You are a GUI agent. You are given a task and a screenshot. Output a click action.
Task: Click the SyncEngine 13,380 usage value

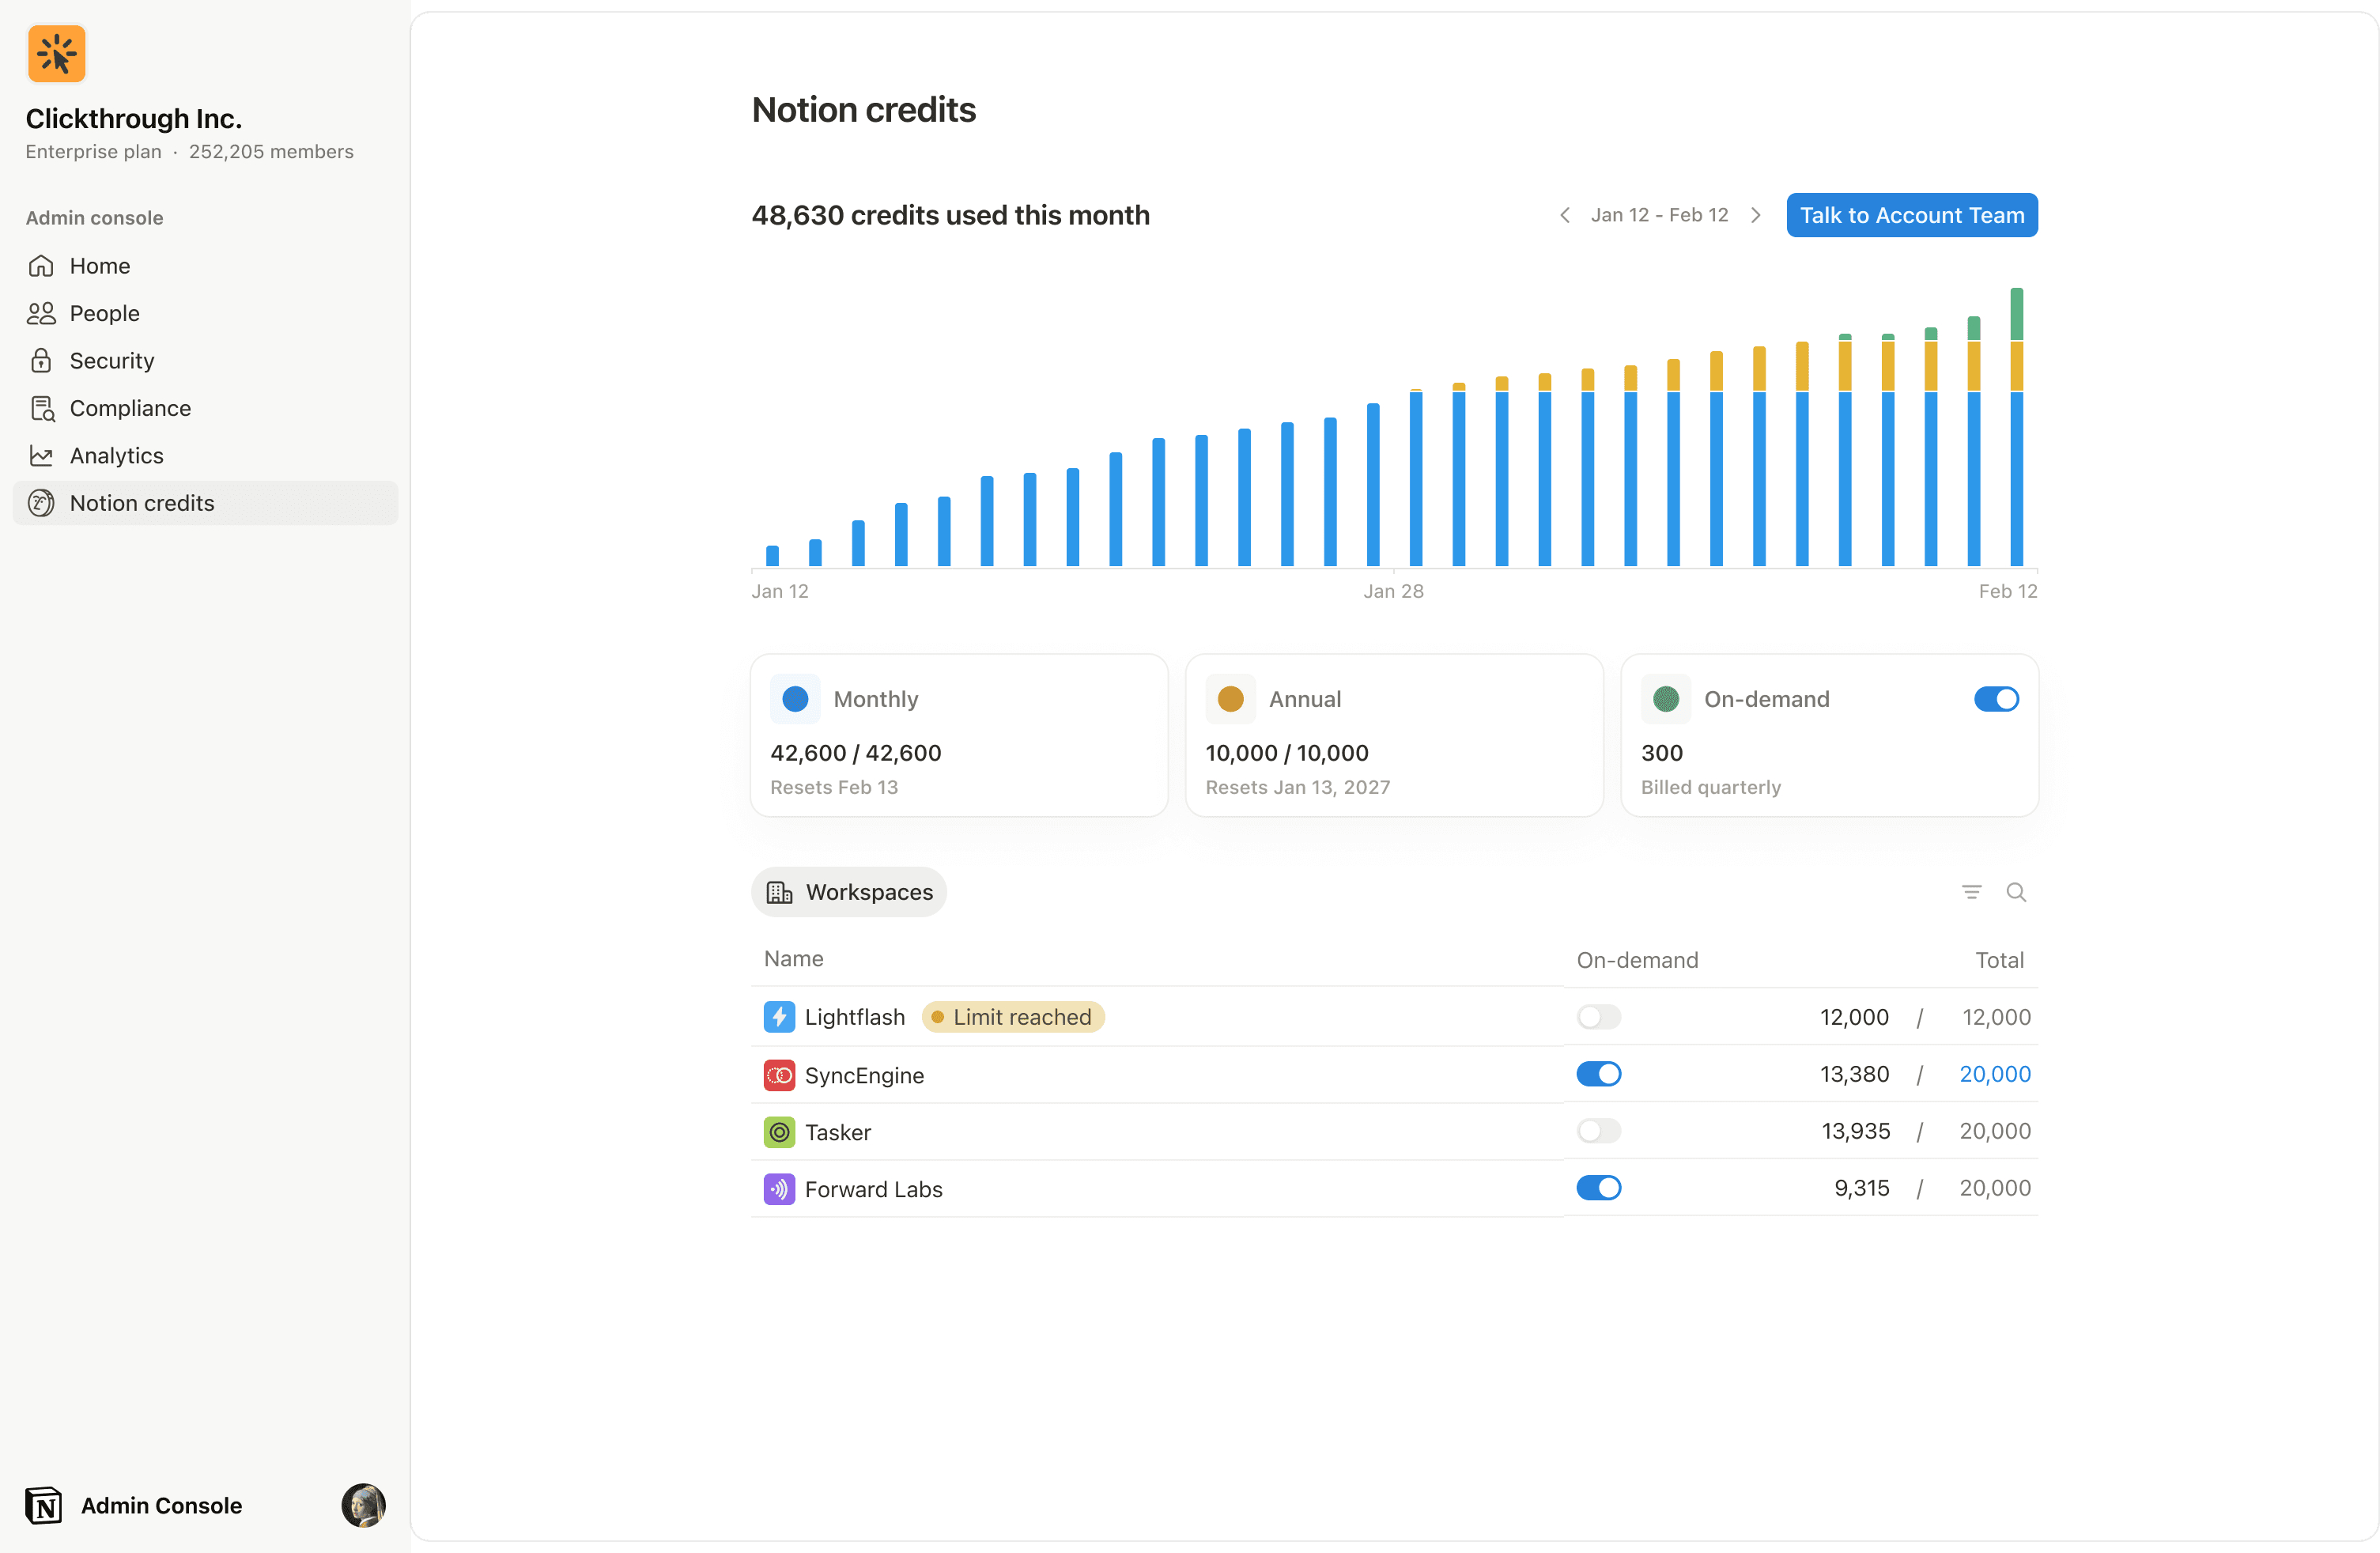pyautogui.click(x=1855, y=1074)
